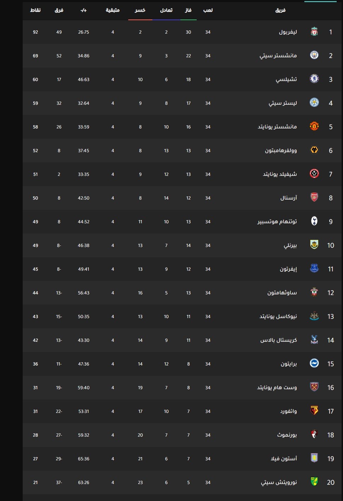The height and width of the screenshot is (501, 343).
Task: Click the فريق team column header
Action: tap(281, 10)
